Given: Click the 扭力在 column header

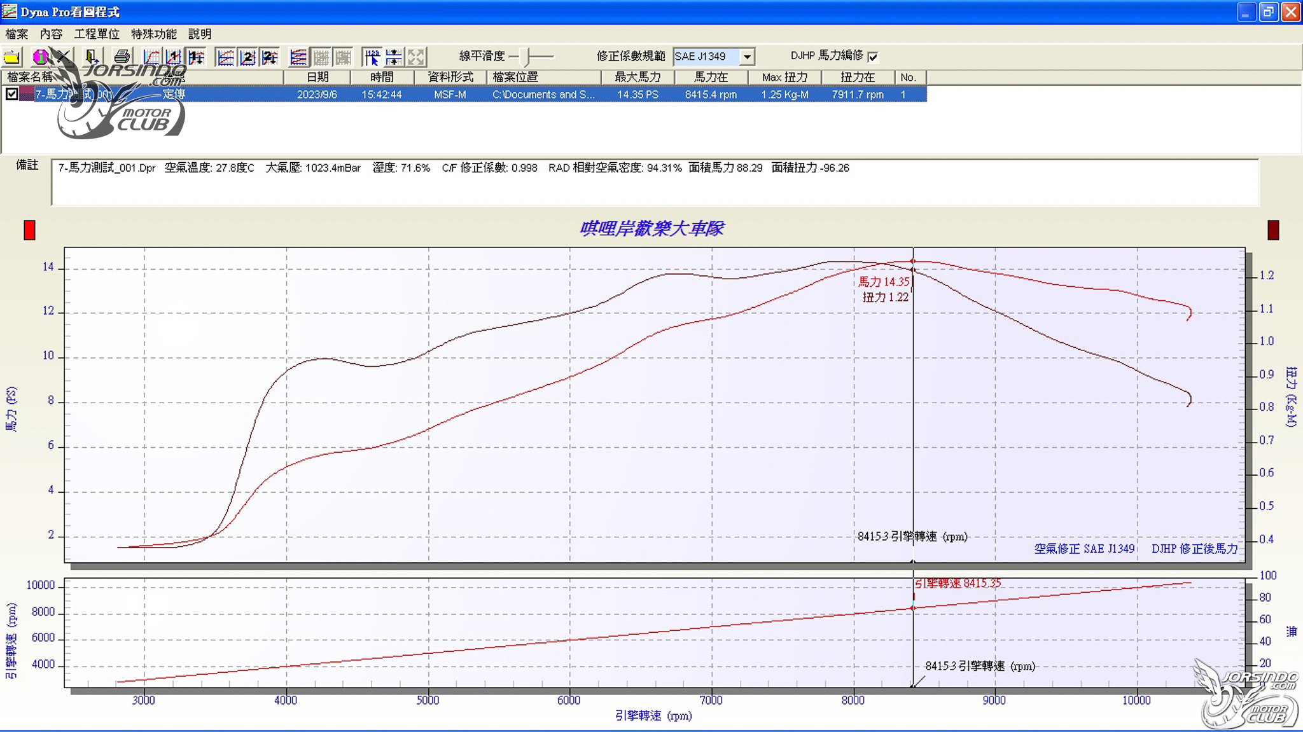Looking at the screenshot, I should click(x=858, y=77).
